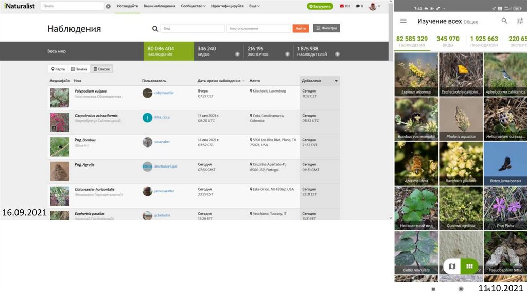Screen dimensions: 527x295
Task: Open the Ещё dropdown menu
Action: (x=254, y=6)
